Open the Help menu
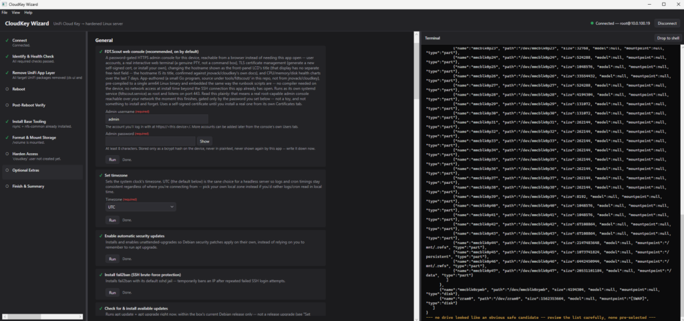The height and width of the screenshot is (321, 684). (x=28, y=13)
